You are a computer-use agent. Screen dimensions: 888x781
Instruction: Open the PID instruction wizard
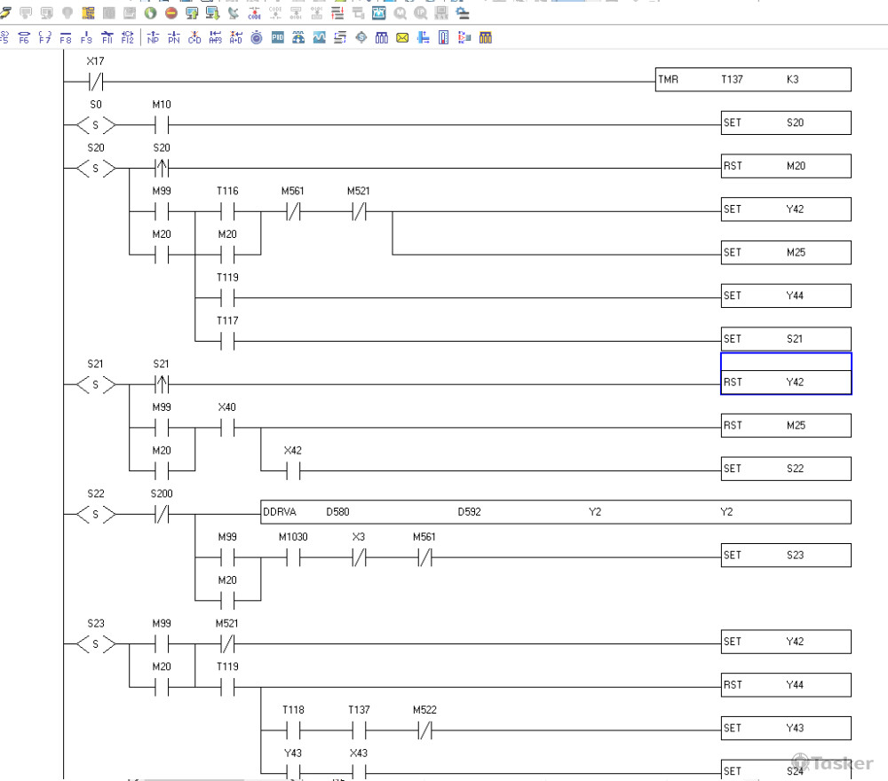278,38
